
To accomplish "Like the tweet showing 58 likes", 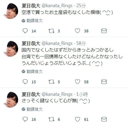I will click(78, 82).
